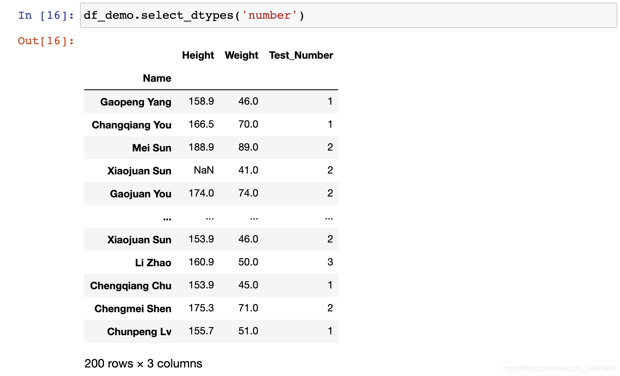620x376 pixels.
Task: Select the Changqiang You row label
Action: [132, 125]
